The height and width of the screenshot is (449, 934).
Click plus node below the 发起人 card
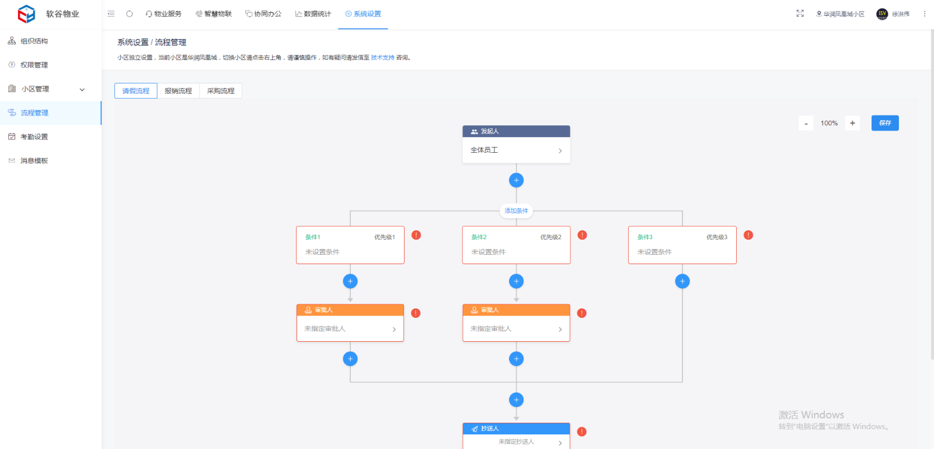pyautogui.click(x=516, y=180)
